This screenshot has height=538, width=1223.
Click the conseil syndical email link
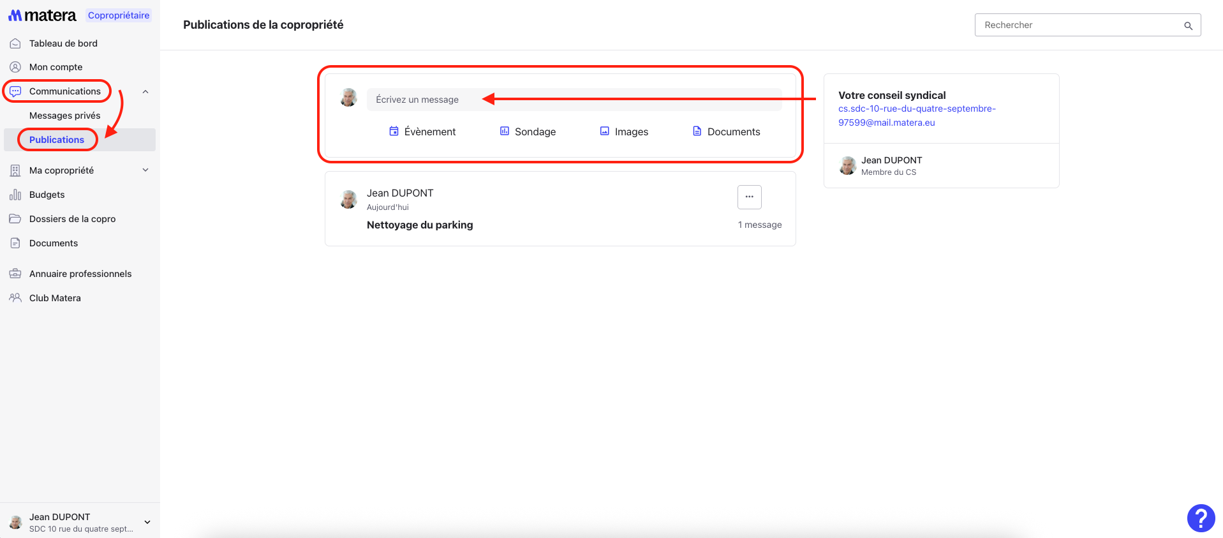click(x=917, y=116)
